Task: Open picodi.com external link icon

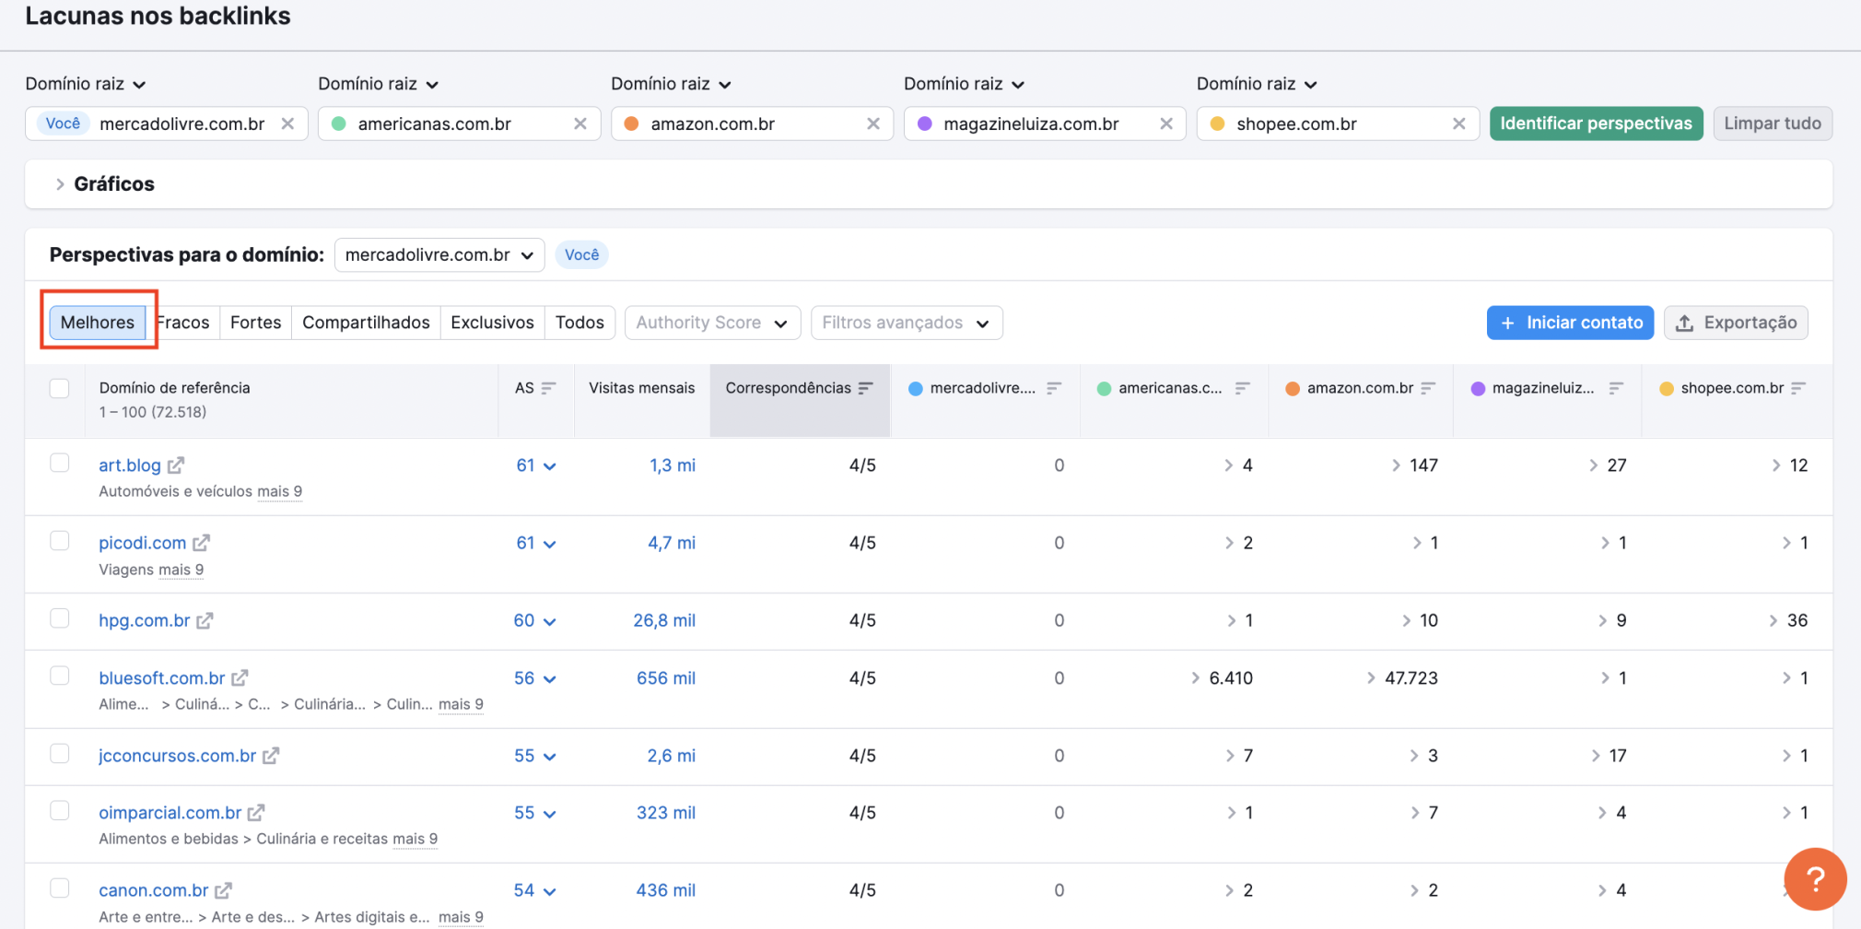Action: [x=202, y=543]
